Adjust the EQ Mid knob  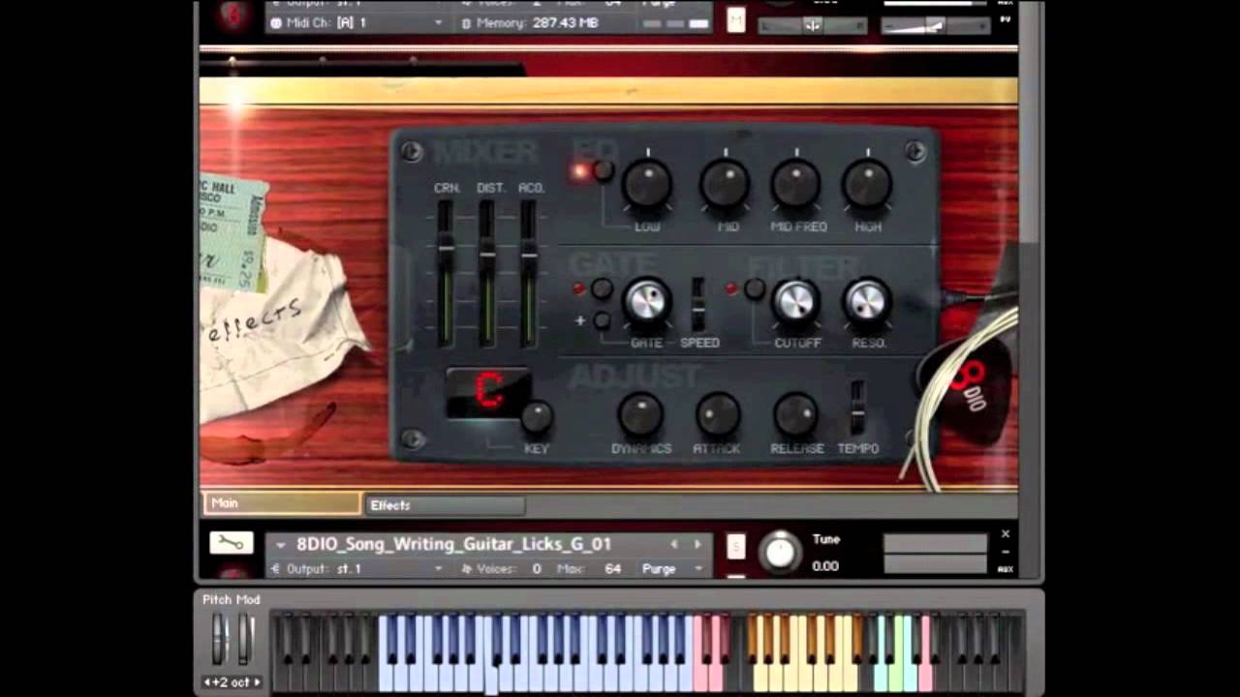point(725,184)
